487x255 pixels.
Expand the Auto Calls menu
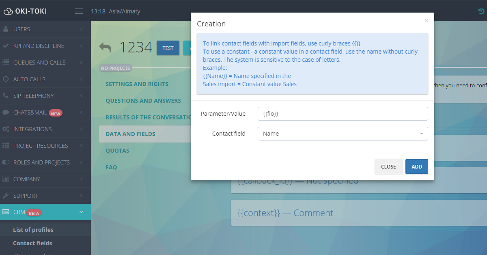click(81, 79)
